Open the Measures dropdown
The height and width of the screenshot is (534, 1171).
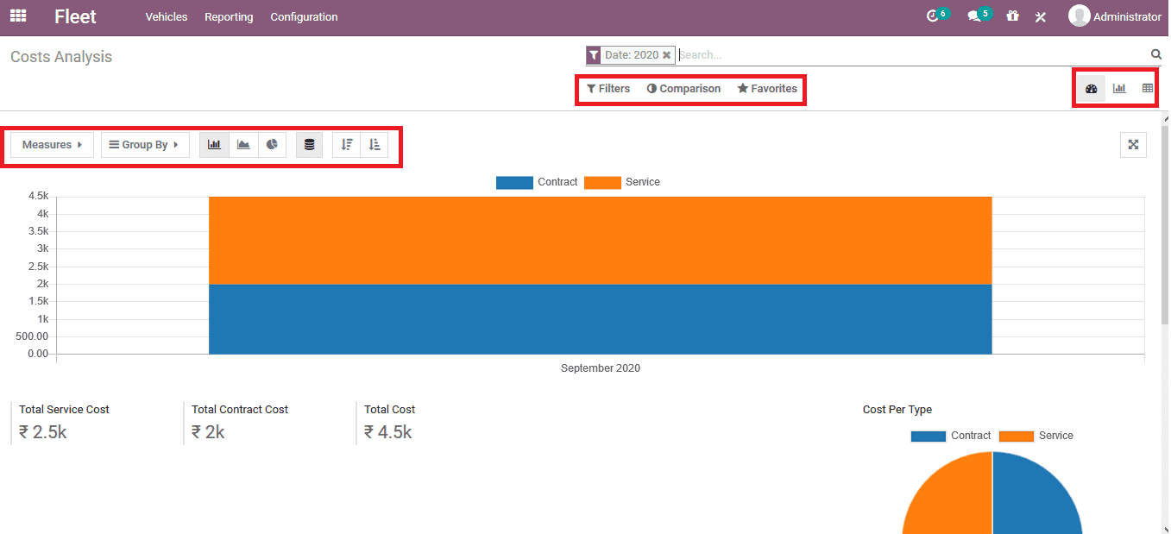click(x=52, y=144)
